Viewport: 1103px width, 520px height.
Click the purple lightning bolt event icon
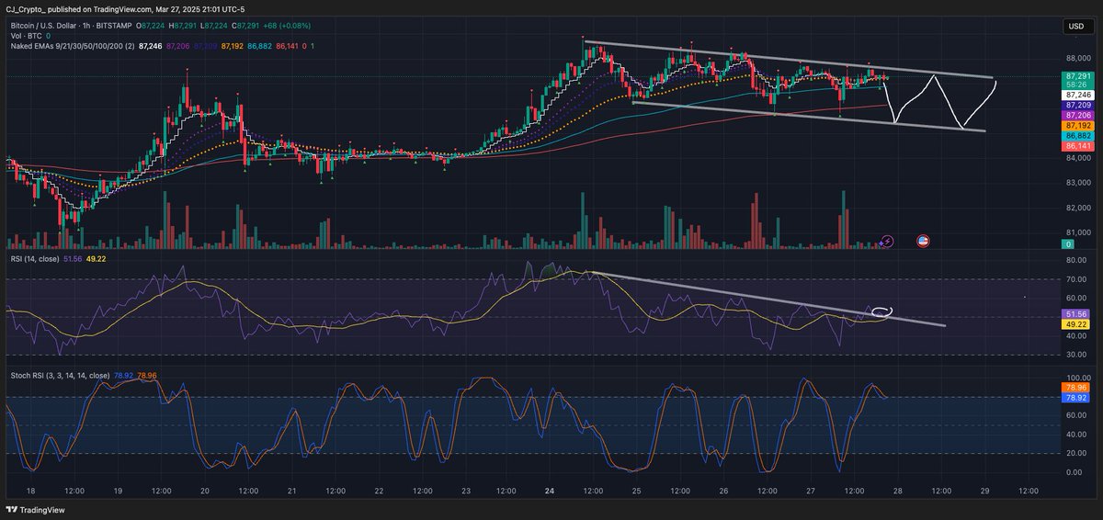887,241
